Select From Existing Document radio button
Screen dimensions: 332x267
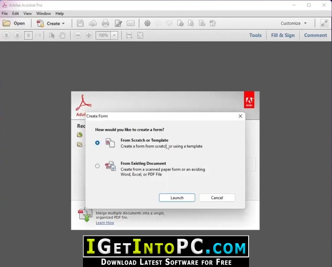[x=97, y=166]
